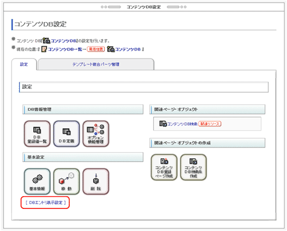Open the DB定義 icon button
The width and height of the screenshot is (287, 231).
[66, 133]
